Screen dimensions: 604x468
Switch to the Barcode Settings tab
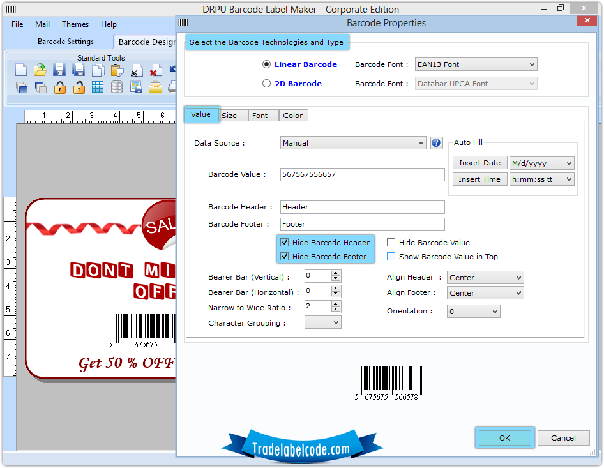tap(66, 42)
